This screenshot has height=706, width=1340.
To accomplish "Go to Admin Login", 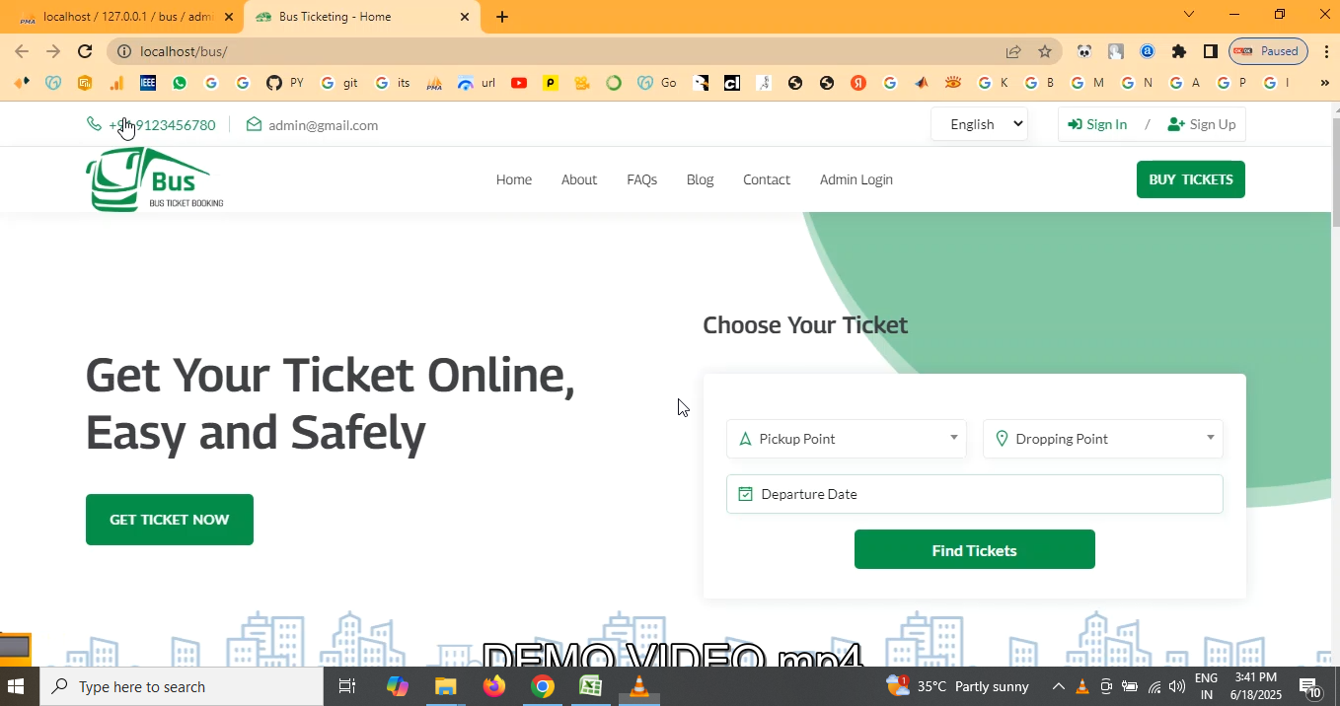I will (856, 179).
